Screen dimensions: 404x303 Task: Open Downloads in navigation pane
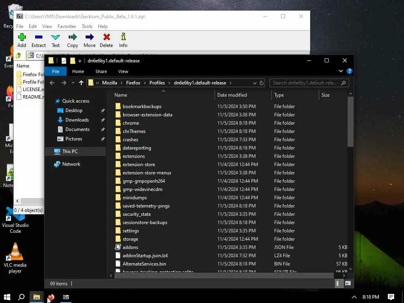pos(77,120)
